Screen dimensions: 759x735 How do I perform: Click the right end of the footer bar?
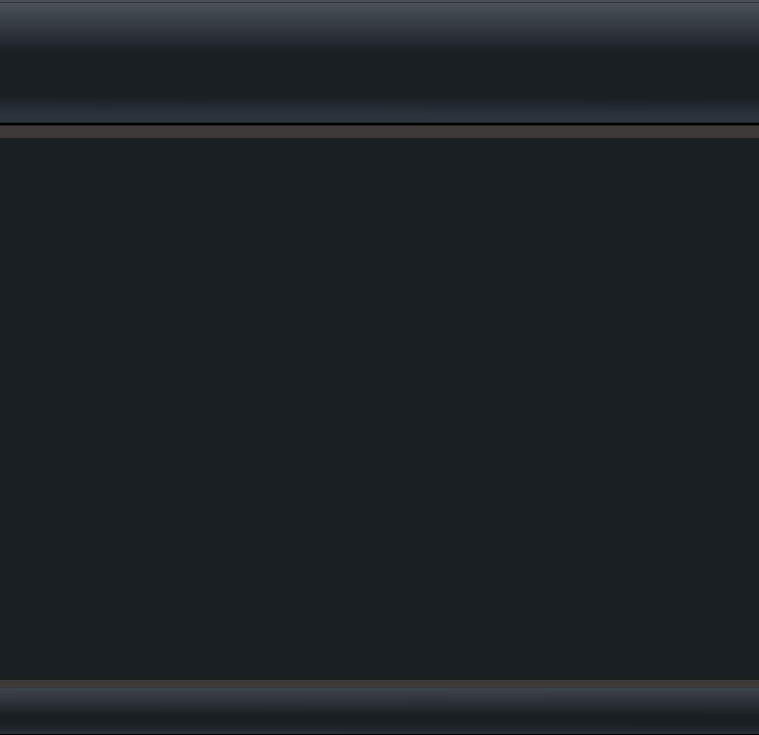753,711
